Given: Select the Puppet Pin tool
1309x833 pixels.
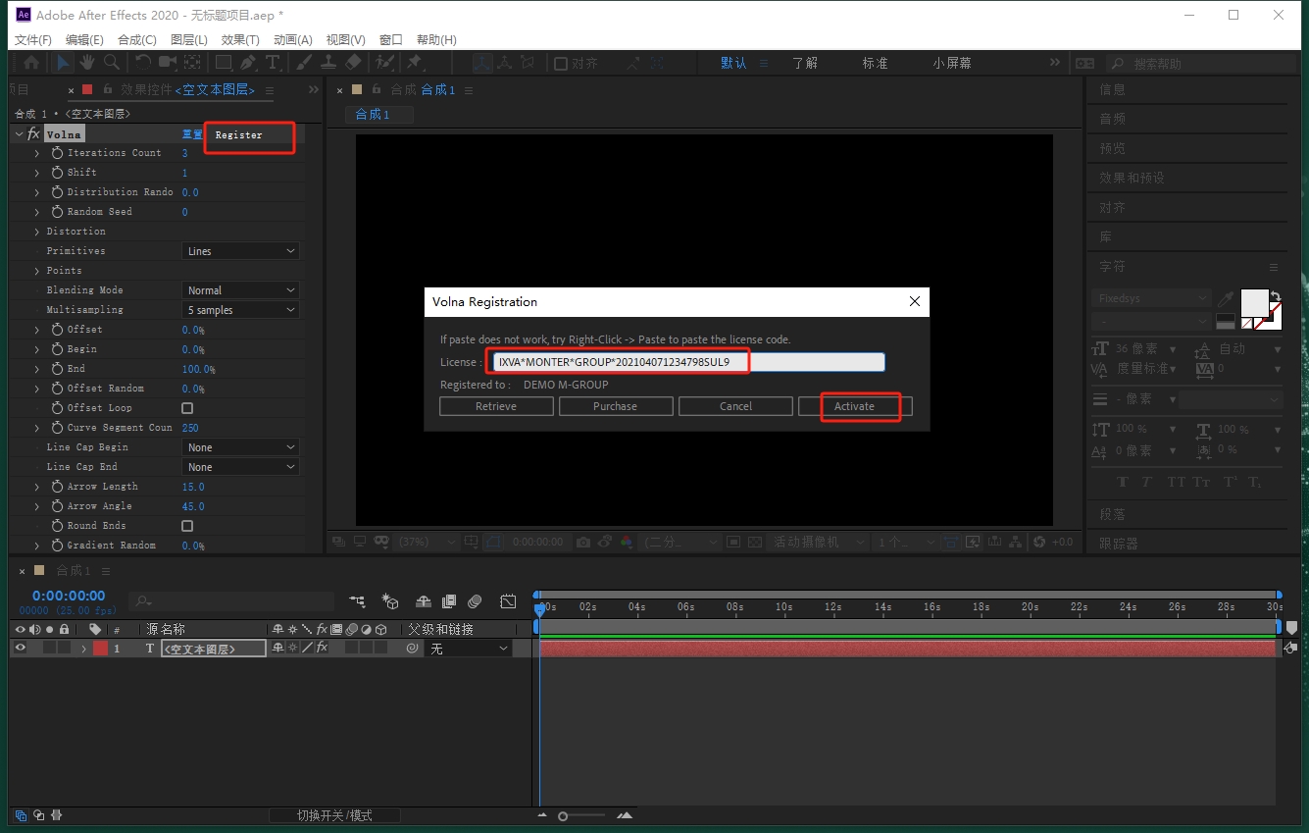Looking at the screenshot, I should (414, 63).
